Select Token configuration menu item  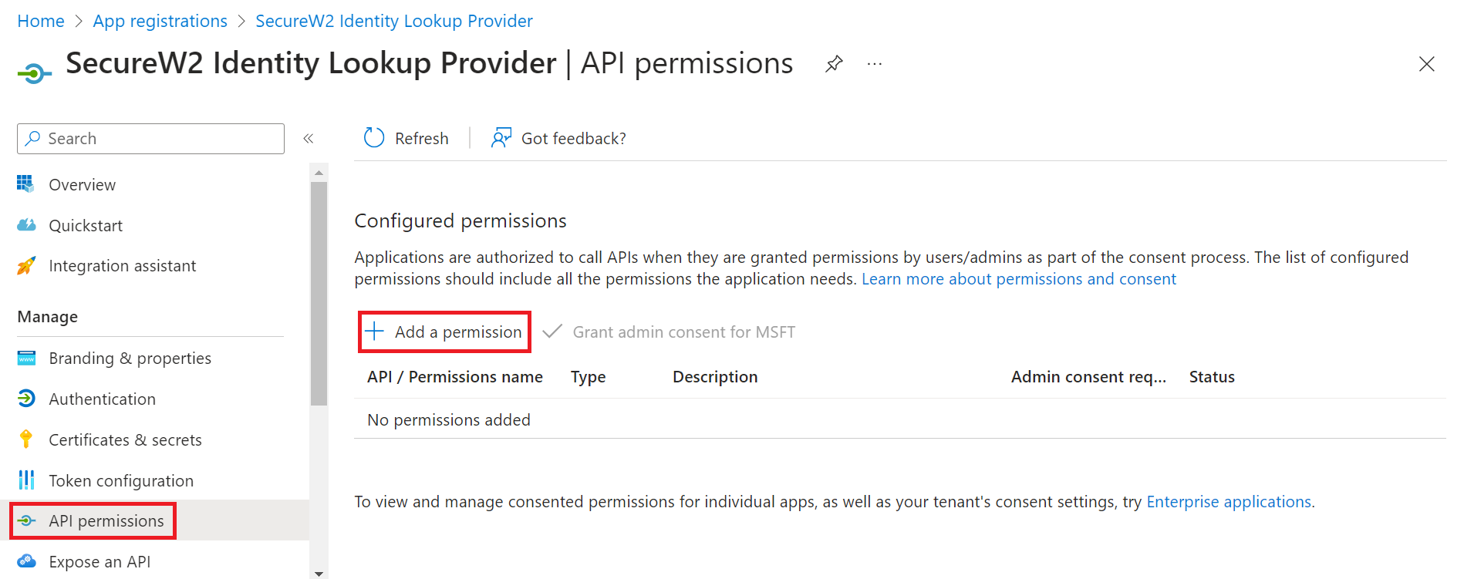pyautogui.click(x=121, y=481)
